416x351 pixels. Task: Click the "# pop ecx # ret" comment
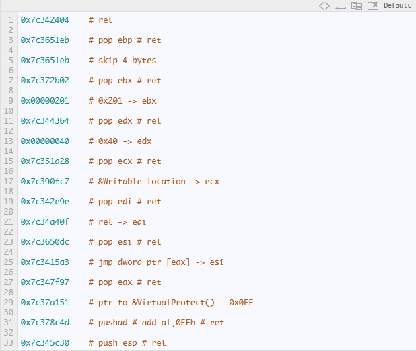coord(125,161)
